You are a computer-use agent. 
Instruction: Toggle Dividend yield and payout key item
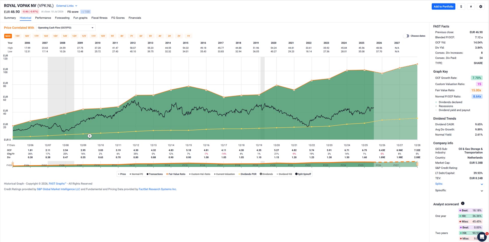[453, 110]
